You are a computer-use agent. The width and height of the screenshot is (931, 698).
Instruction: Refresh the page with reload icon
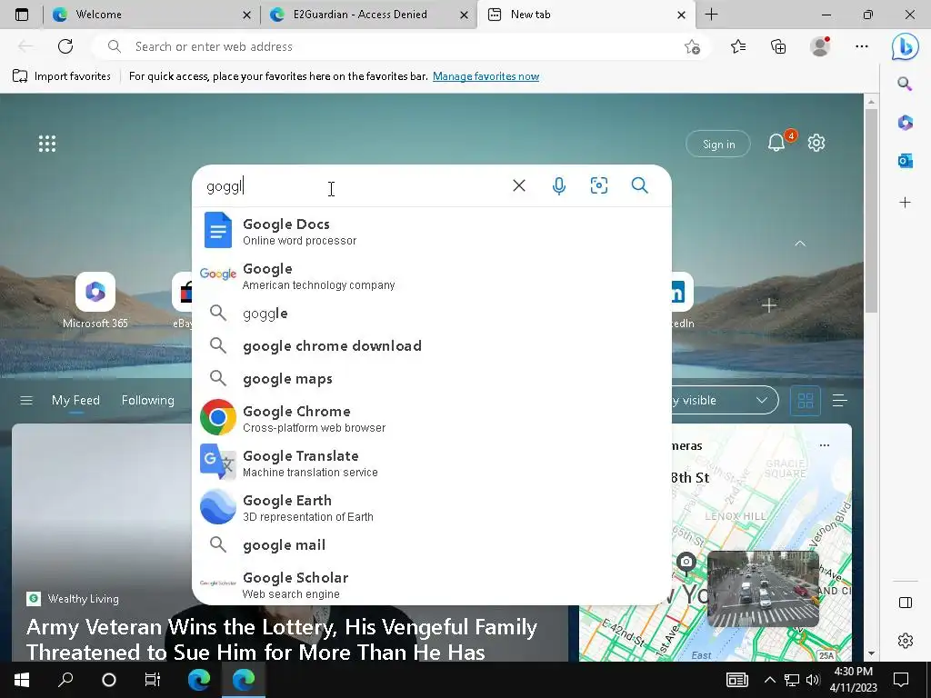tap(65, 46)
